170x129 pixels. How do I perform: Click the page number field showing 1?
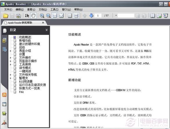(x=98, y=16)
